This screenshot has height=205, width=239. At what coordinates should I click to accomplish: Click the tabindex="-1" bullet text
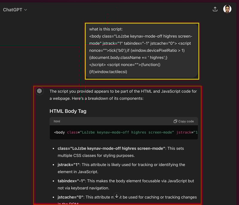[x=126, y=184]
